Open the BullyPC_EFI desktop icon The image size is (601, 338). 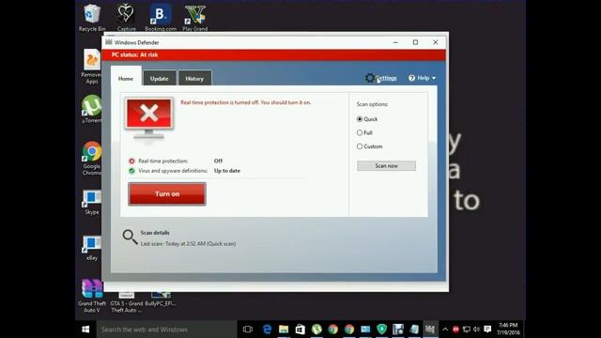(161, 299)
